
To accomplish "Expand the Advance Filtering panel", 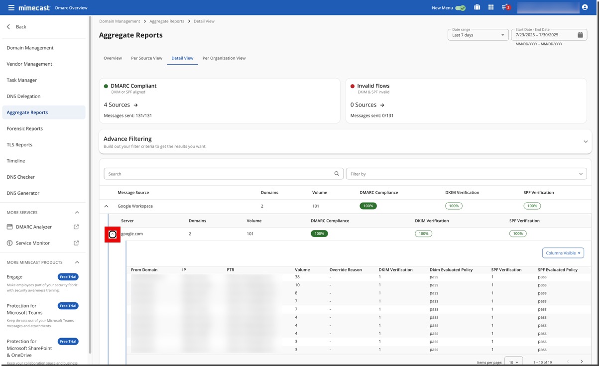I will click(586, 142).
